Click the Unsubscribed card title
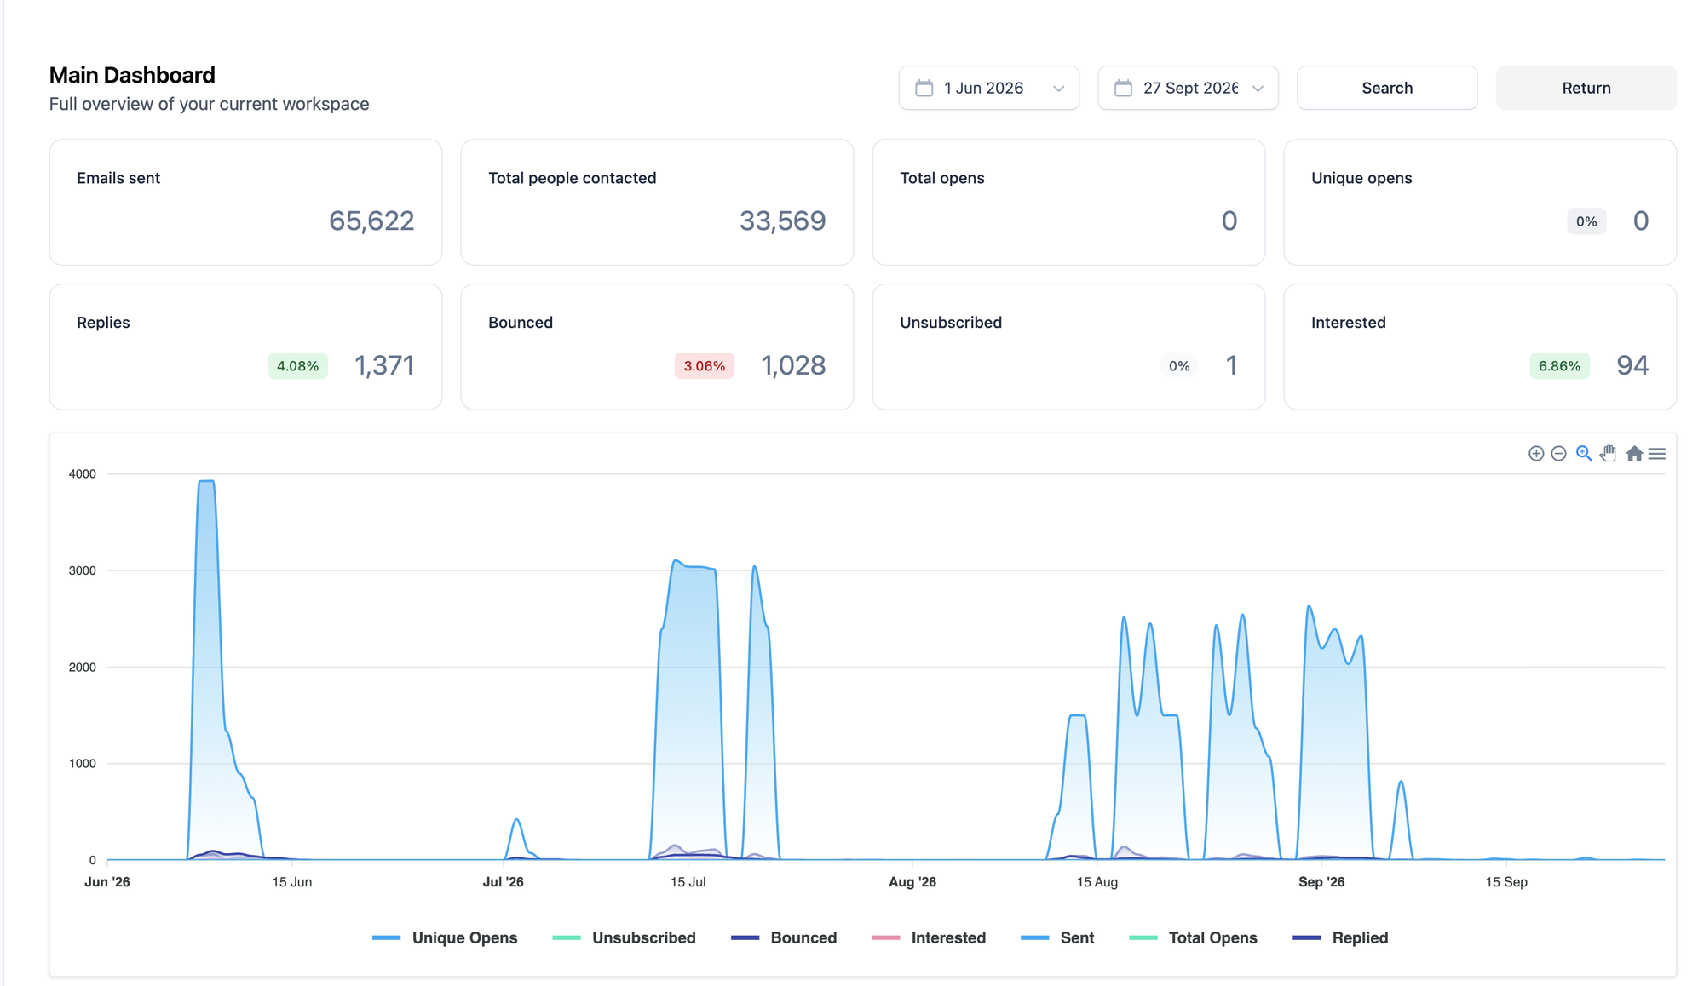 pyautogui.click(x=951, y=323)
